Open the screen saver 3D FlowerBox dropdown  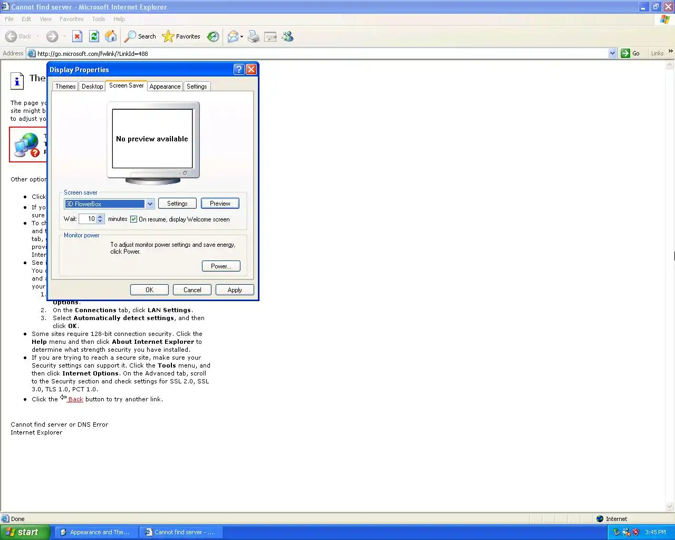[x=150, y=204]
